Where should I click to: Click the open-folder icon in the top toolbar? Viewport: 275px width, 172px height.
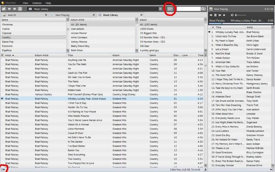[x=4, y=9]
